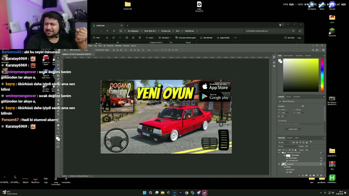Switch to the Degradeler tab
The height and width of the screenshot is (196, 349).
pos(299,56)
